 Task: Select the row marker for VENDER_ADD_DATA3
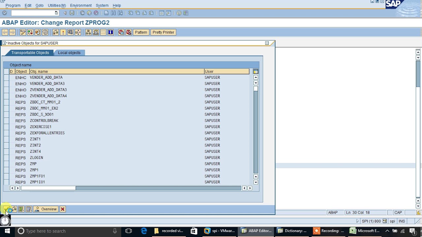[6, 84]
